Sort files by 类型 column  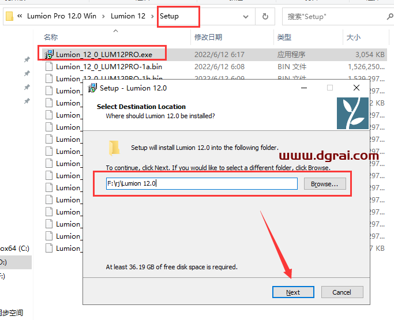pyautogui.click(x=284, y=37)
